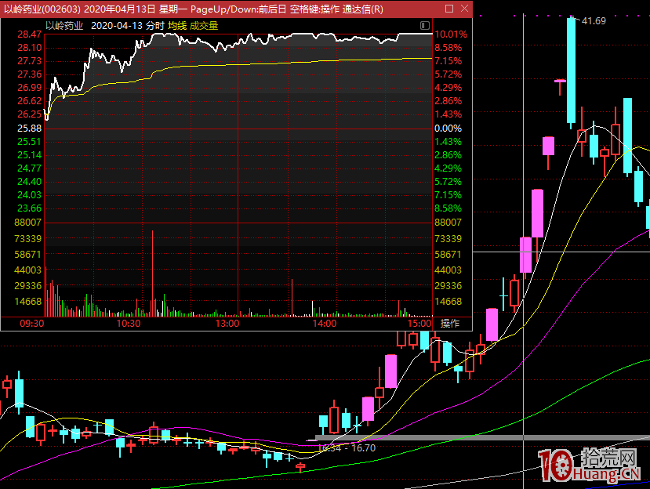Close the intraday chart popup window
This screenshot has width=650, height=489.
click(x=465, y=9)
